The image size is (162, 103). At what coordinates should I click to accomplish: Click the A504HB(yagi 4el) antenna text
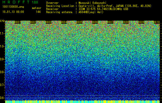pos(91,12)
